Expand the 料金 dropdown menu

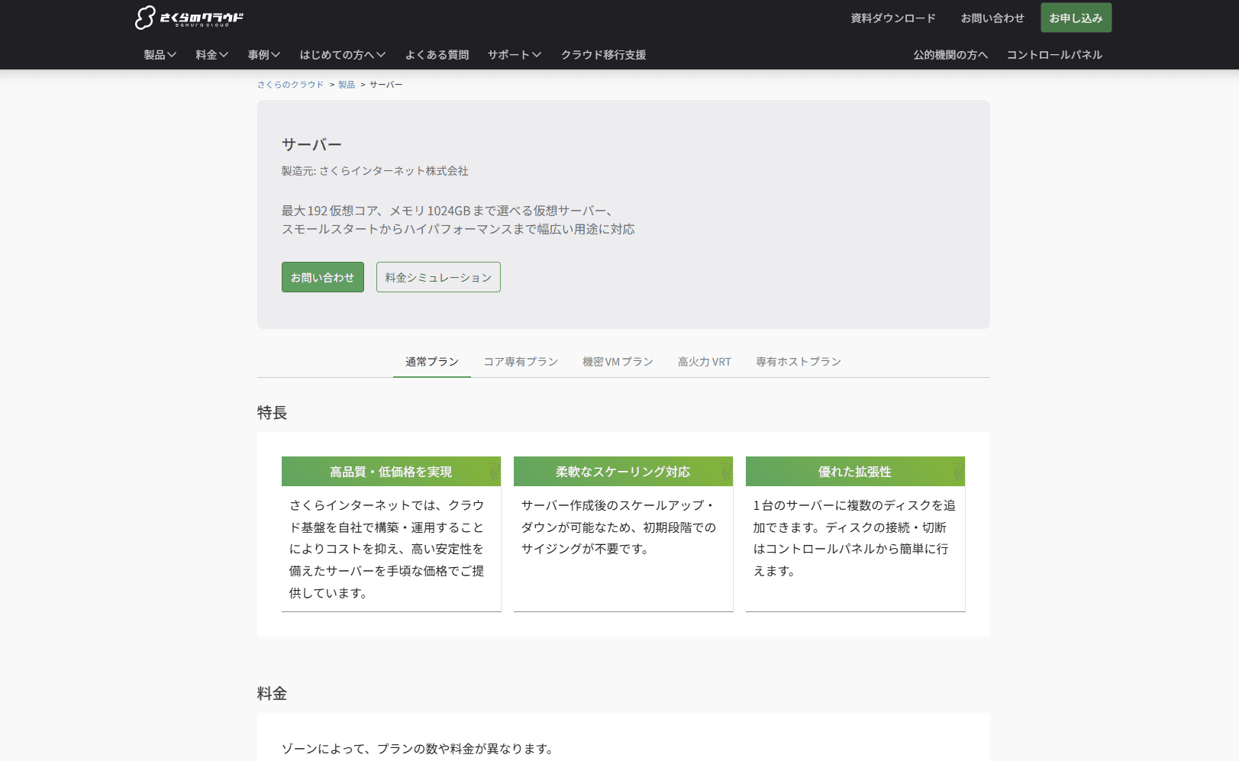pos(212,55)
